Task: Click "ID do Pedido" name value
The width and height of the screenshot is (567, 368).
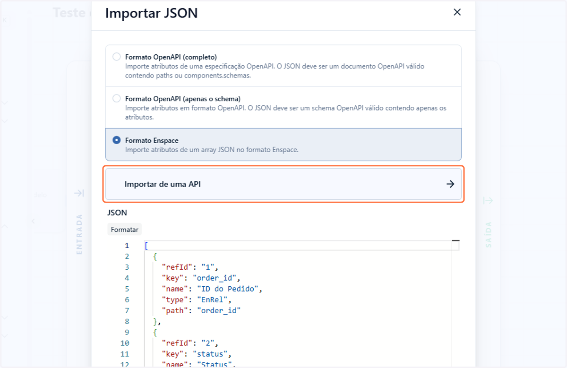Action: (x=227, y=289)
